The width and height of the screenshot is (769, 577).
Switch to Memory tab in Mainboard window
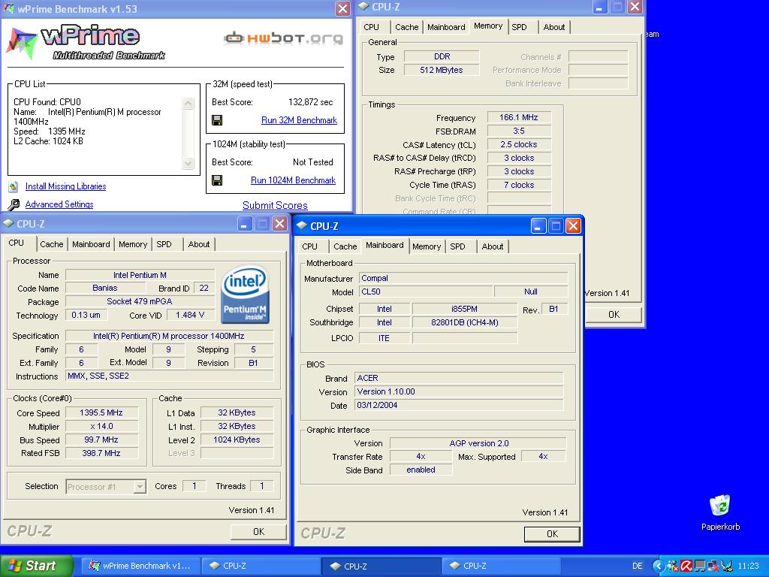(x=427, y=246)
